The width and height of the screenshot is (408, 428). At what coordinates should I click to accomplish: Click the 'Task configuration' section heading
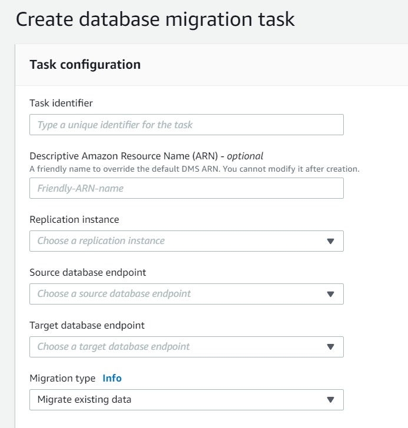[x=85, y=64]
